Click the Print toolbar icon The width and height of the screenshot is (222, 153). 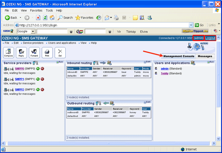tap(47, 52)
